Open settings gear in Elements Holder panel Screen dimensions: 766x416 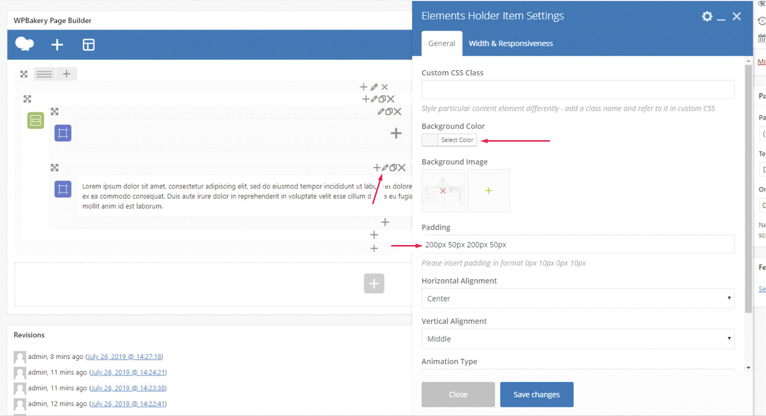click(x=707, y=16)
